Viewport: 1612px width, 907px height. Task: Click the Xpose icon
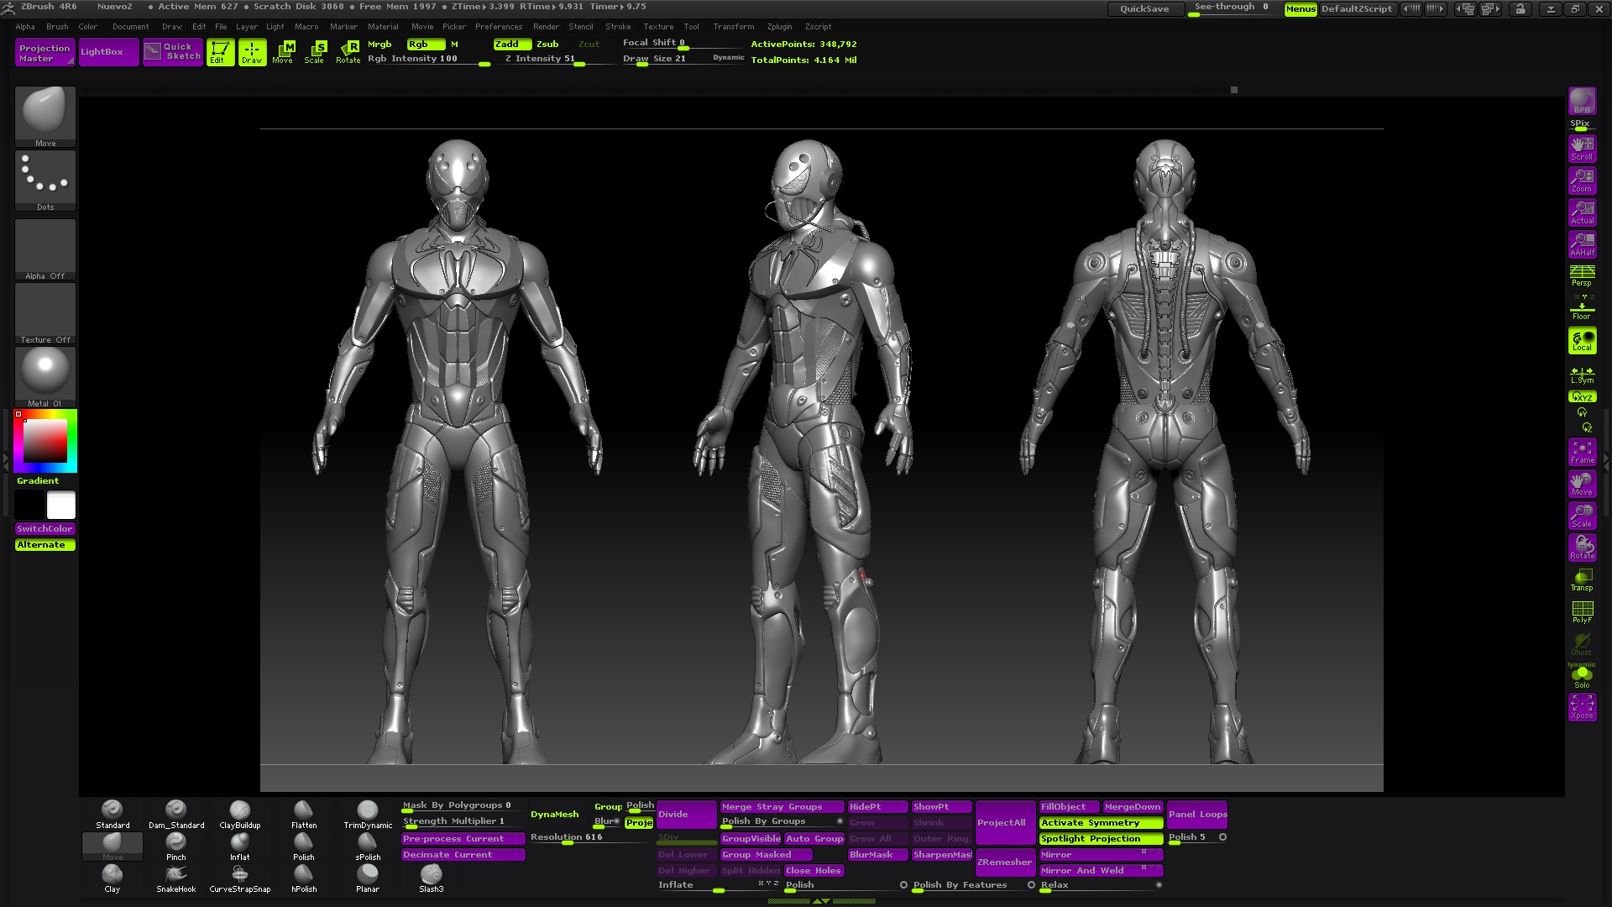(1582, 707)
